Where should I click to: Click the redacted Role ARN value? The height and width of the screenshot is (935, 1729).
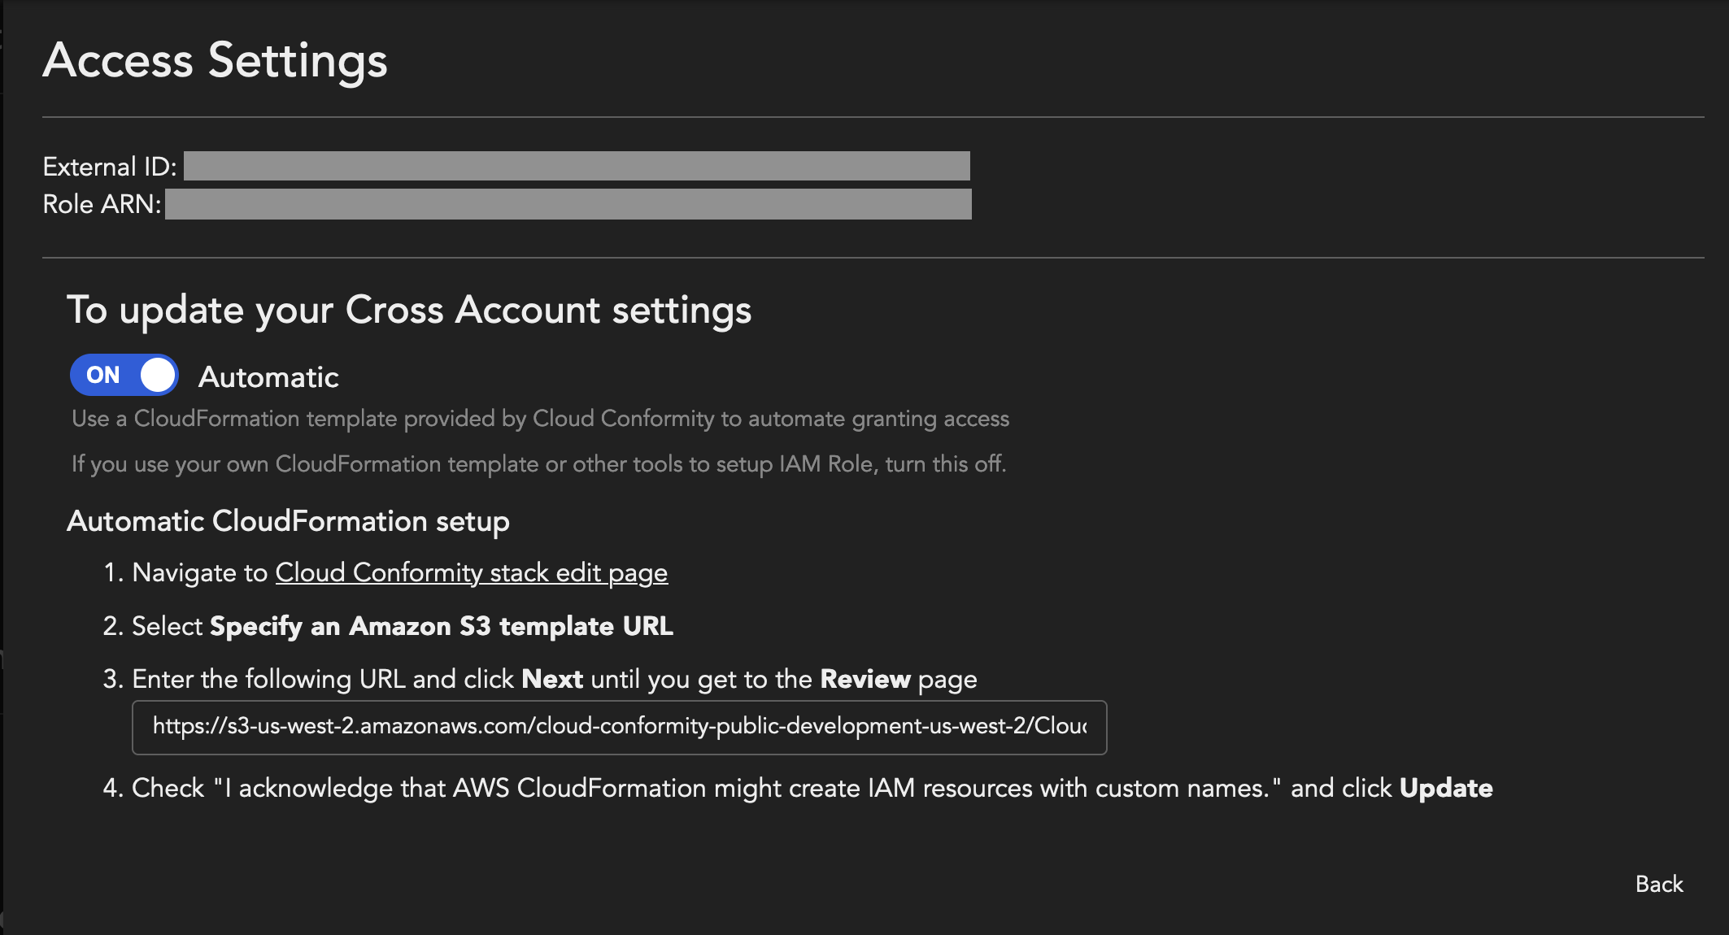click(x=568, y=204)
